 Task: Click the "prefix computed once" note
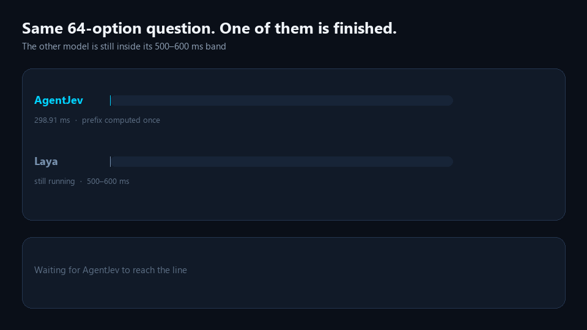(121, 120)
